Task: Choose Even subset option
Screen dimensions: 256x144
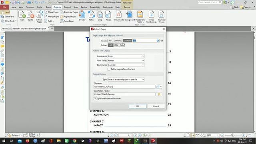Action: point(122,45)
